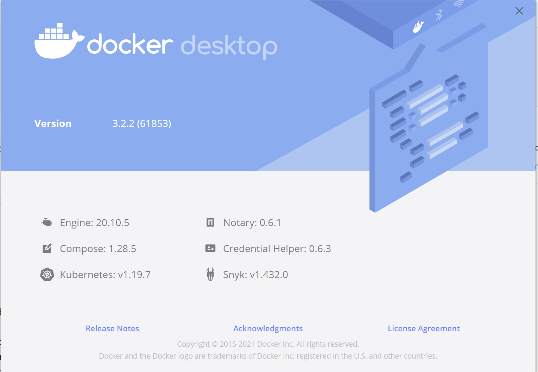Screen dimensions: 538x372
Task: Click the Docker whale logo
Action: click(59, 42)
